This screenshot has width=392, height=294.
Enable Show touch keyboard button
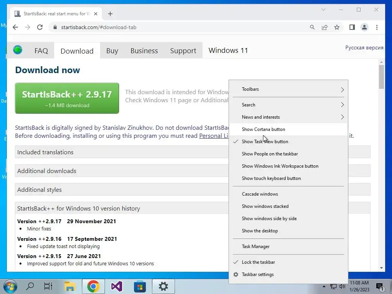288,178
